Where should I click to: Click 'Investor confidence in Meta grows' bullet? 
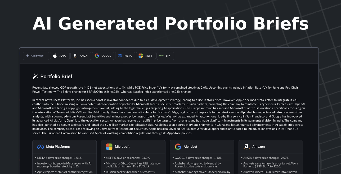[x=64, y=165]
